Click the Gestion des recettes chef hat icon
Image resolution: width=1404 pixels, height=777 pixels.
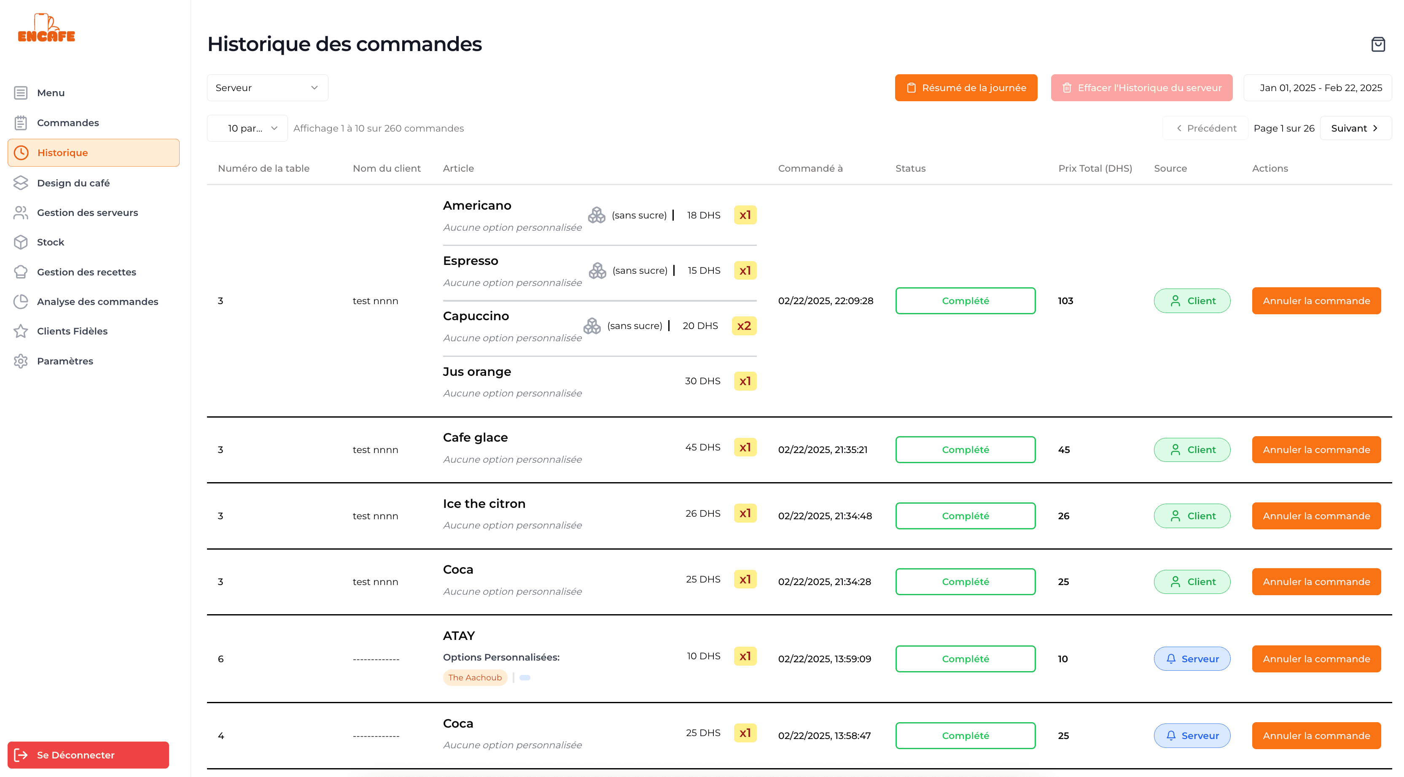pyautogui.click(x=21, y=272)
